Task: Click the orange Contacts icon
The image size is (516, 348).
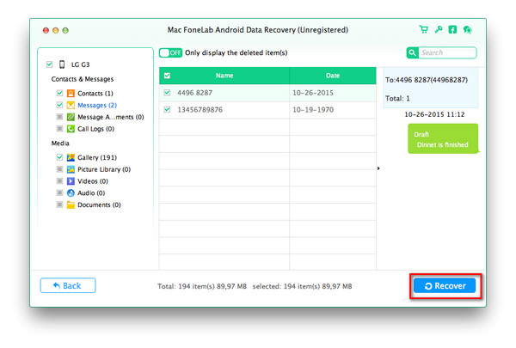Action: click(x=71, y=93)
